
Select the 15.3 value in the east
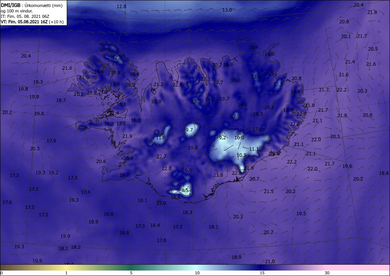coord(288,110)
